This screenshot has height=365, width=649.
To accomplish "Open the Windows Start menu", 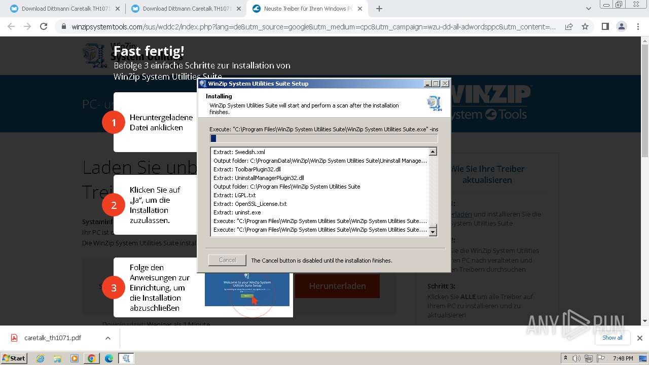I will 14,358.
